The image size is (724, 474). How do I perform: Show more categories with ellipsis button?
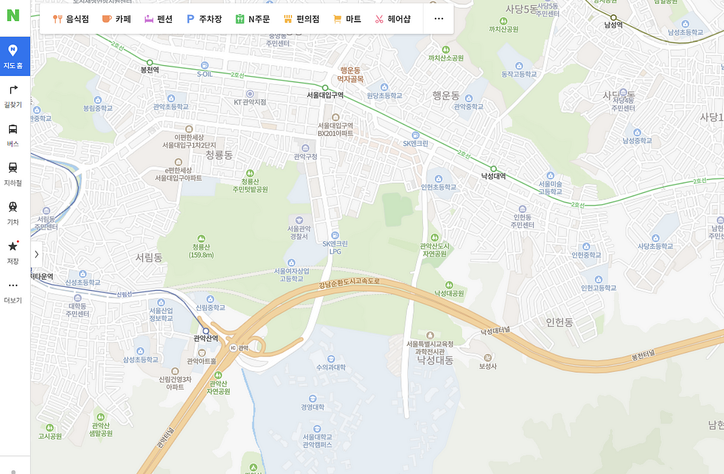[x=439, y=19]
